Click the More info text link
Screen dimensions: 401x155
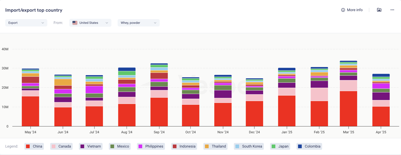(x=355, y=10)
